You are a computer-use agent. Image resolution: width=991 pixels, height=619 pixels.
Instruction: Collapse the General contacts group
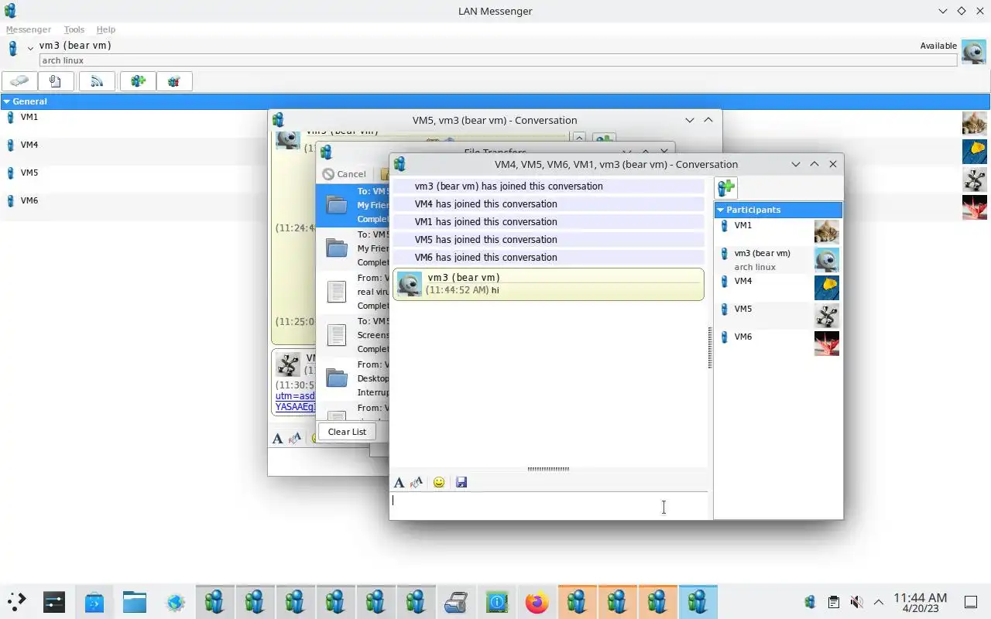[x=6, y=101]
